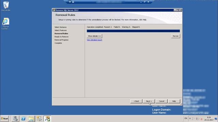This screenshot has height=122, width=218.
Task: Open the network tools taskbar icon
Action: click(x=40, y=119)
